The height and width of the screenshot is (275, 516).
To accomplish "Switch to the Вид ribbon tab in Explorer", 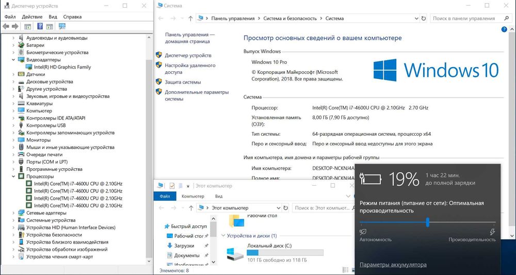I will tap(218, 197).
